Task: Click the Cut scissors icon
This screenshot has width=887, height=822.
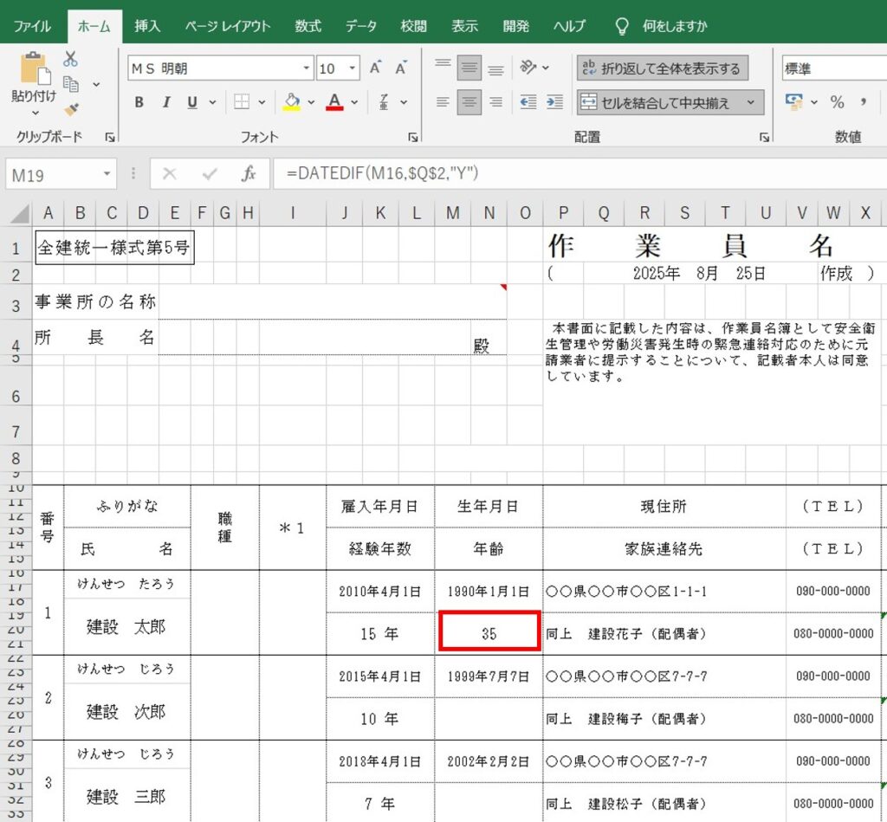Action: pyautogui.click(x=71, y=59)
